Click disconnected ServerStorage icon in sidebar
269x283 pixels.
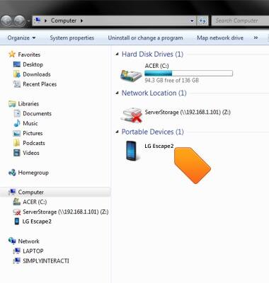[17, 212]
